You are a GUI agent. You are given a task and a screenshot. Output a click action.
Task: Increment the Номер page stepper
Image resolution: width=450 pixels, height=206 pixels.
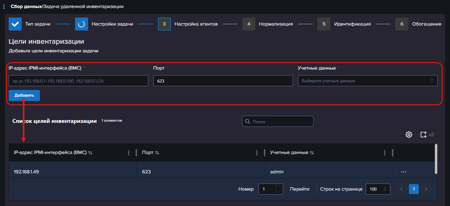279,187
